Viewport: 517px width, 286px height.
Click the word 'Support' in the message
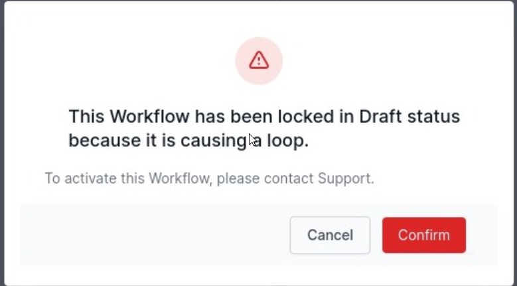tap(346, 179)
